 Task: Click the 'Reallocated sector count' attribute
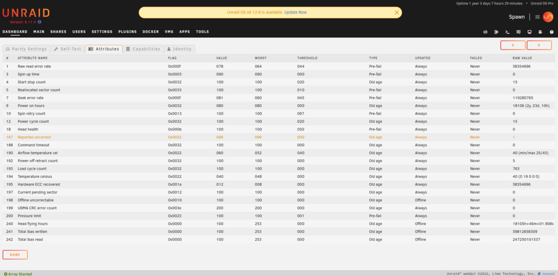(39, 90)
